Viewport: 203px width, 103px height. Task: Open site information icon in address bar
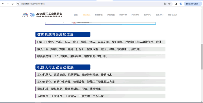[18, 4]
